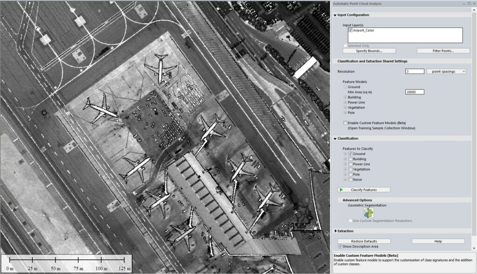Enable Custom Feature Models (Beta) checkbox
The image size is (477, 274).
pos(345,123)
